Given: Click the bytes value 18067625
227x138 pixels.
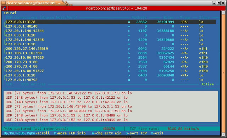Looking at the screenshot, I should click(166, 53).
